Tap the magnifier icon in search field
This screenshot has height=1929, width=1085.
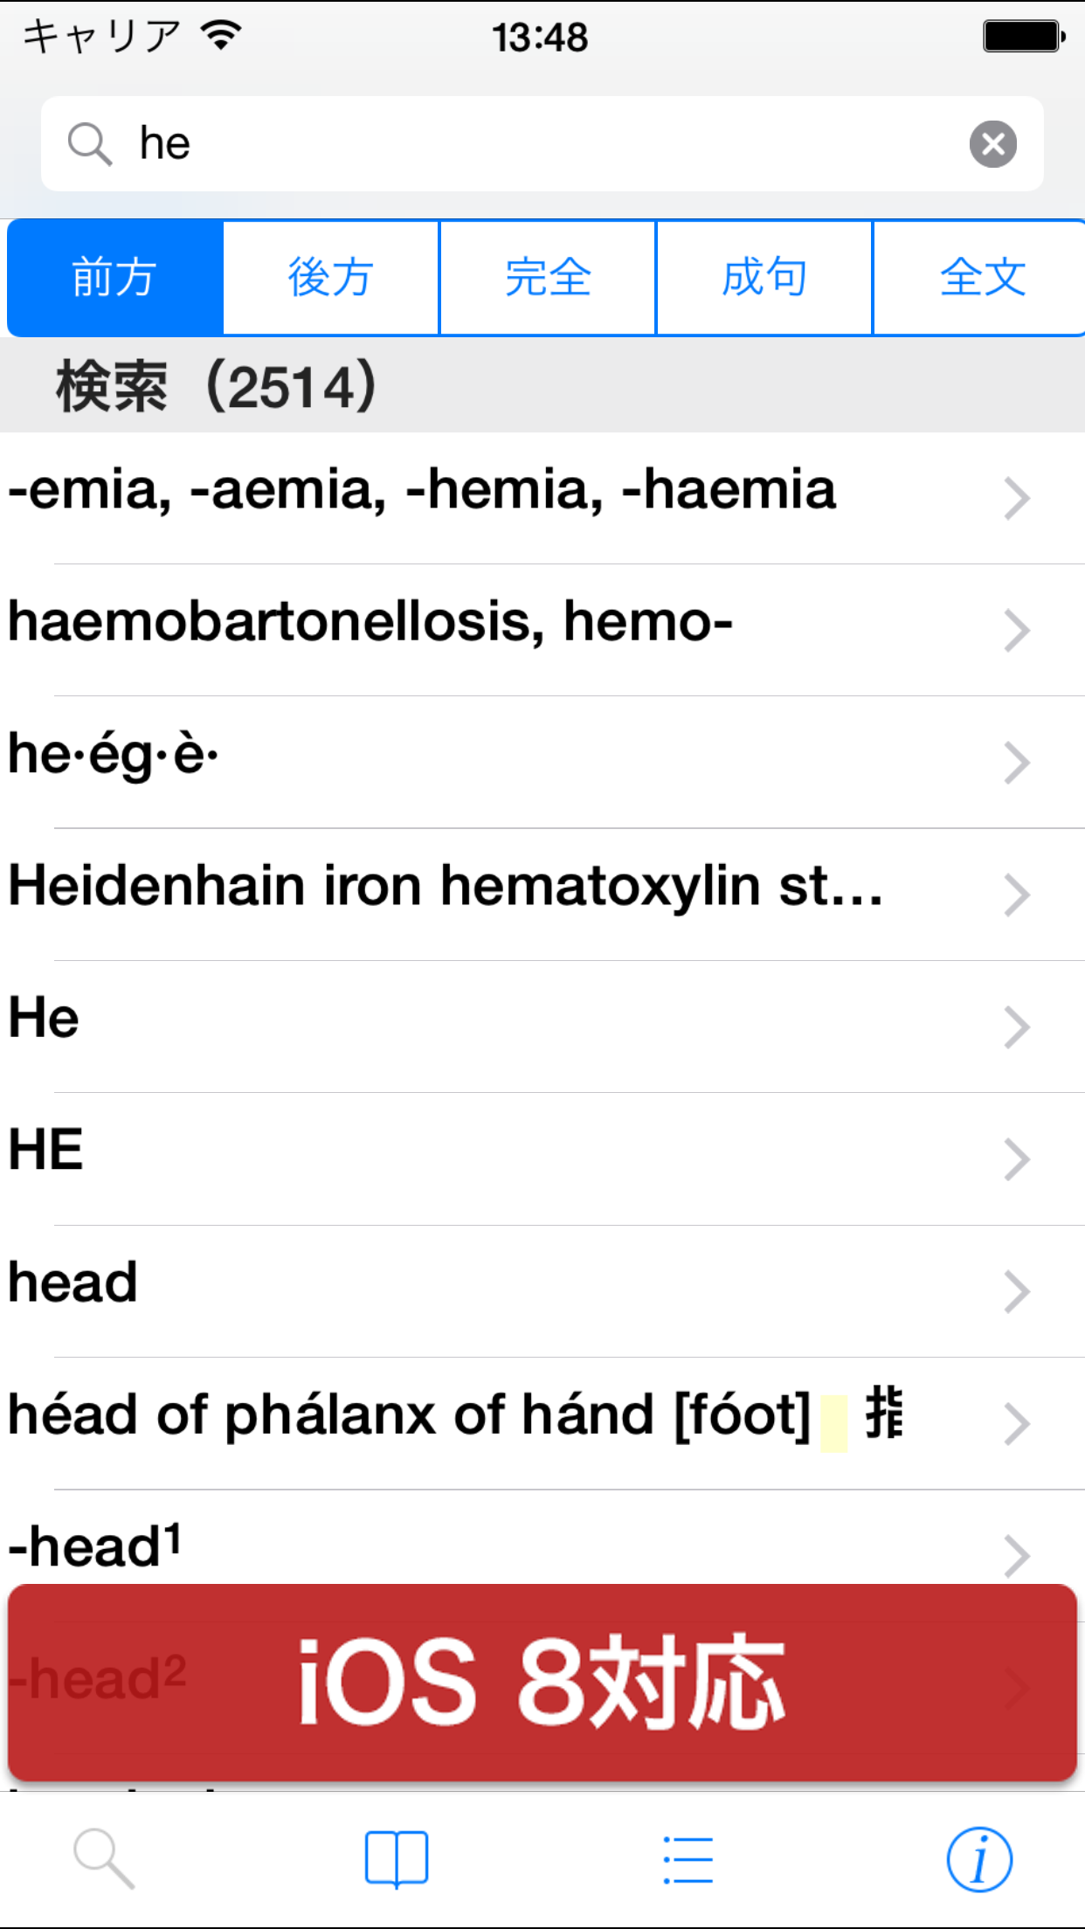click(89, 144)
